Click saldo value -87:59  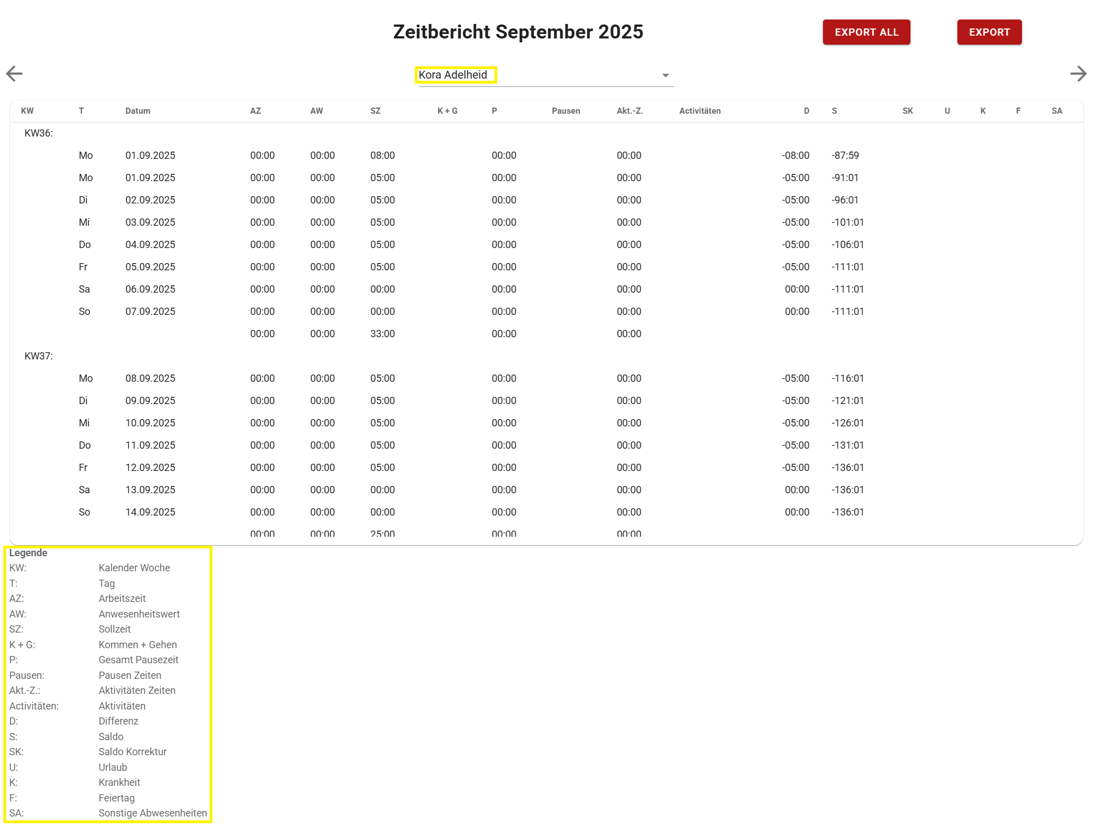tap(845, 155)
